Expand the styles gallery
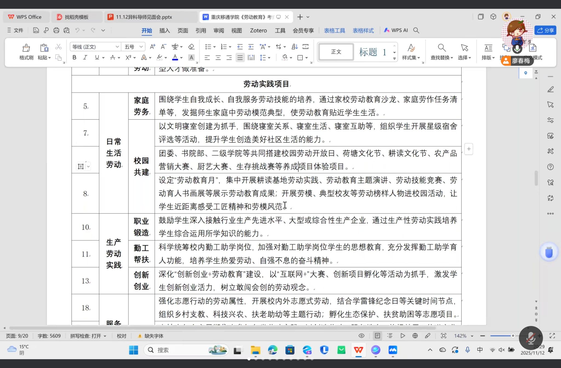The width and height of the screenshot is (561, 368). pyautogui.click(x=394, y=58)
